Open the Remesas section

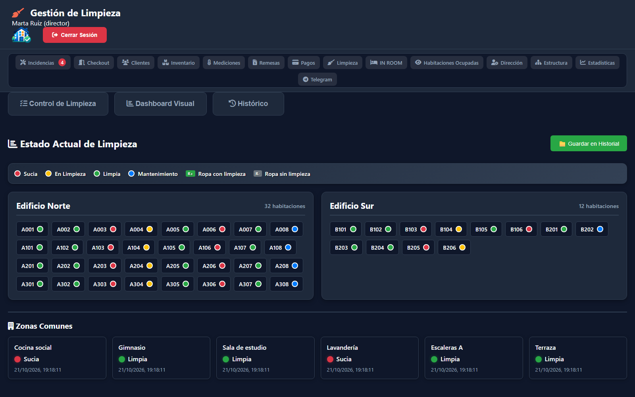click(x=266, y=63)
